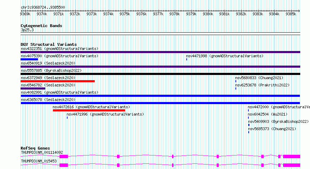Open the nsv4471996 variant label

point(105,114)
